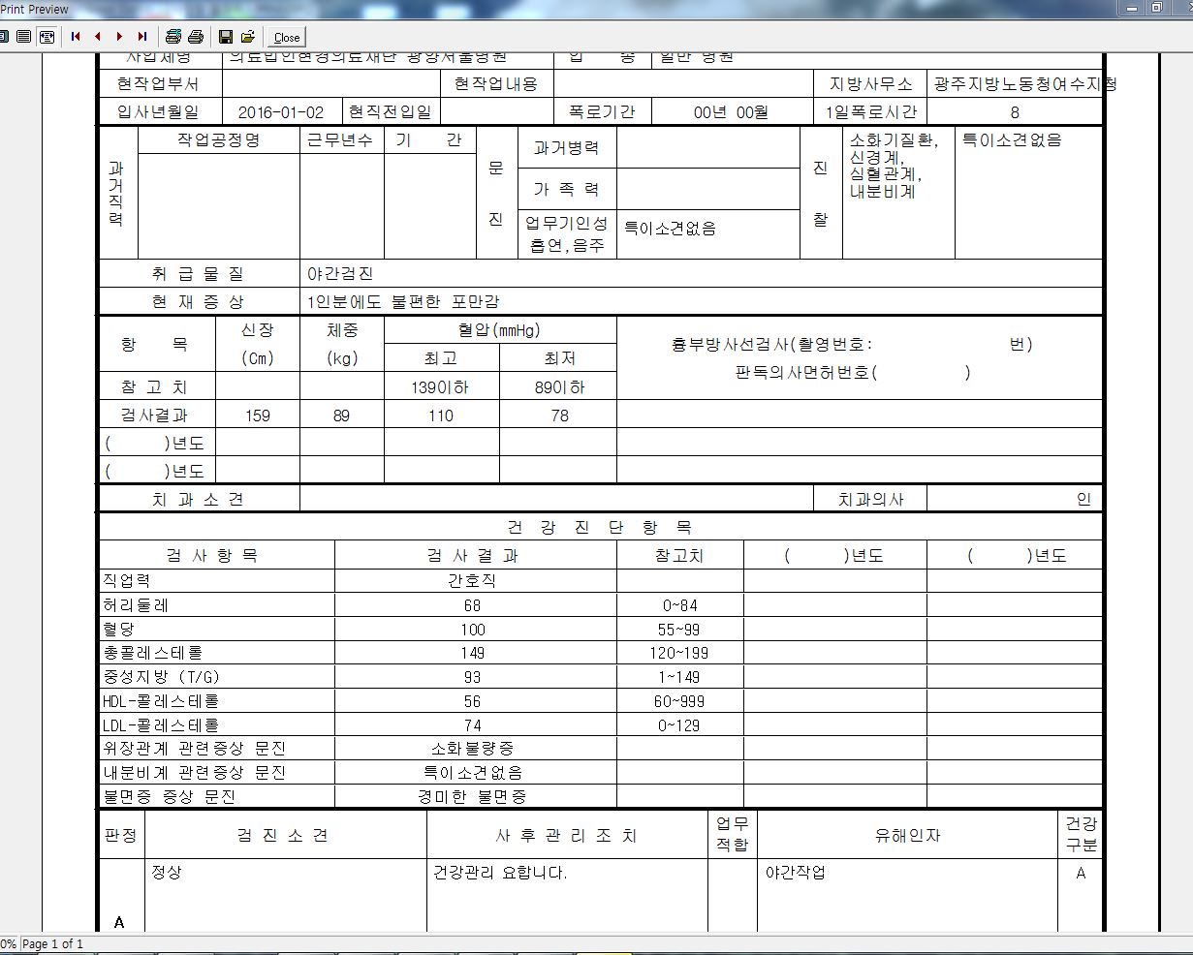Click the Print Preview title bar
Viewport: 1193px width, 955px height.
tap(581, 9)
